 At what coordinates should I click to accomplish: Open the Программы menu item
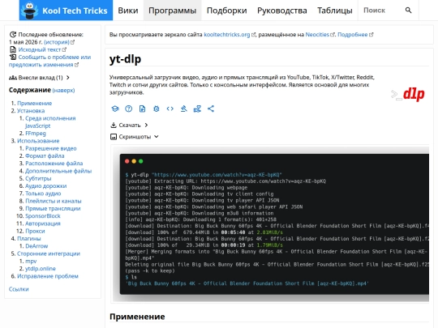(x=172, y=11)
